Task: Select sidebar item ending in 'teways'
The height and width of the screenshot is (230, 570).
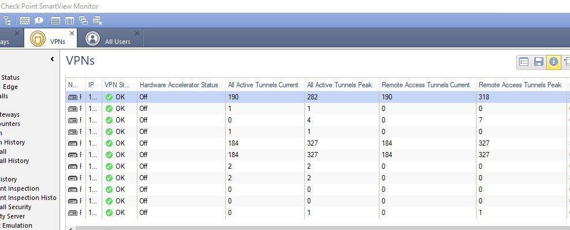Action: (x=10, y=114)
